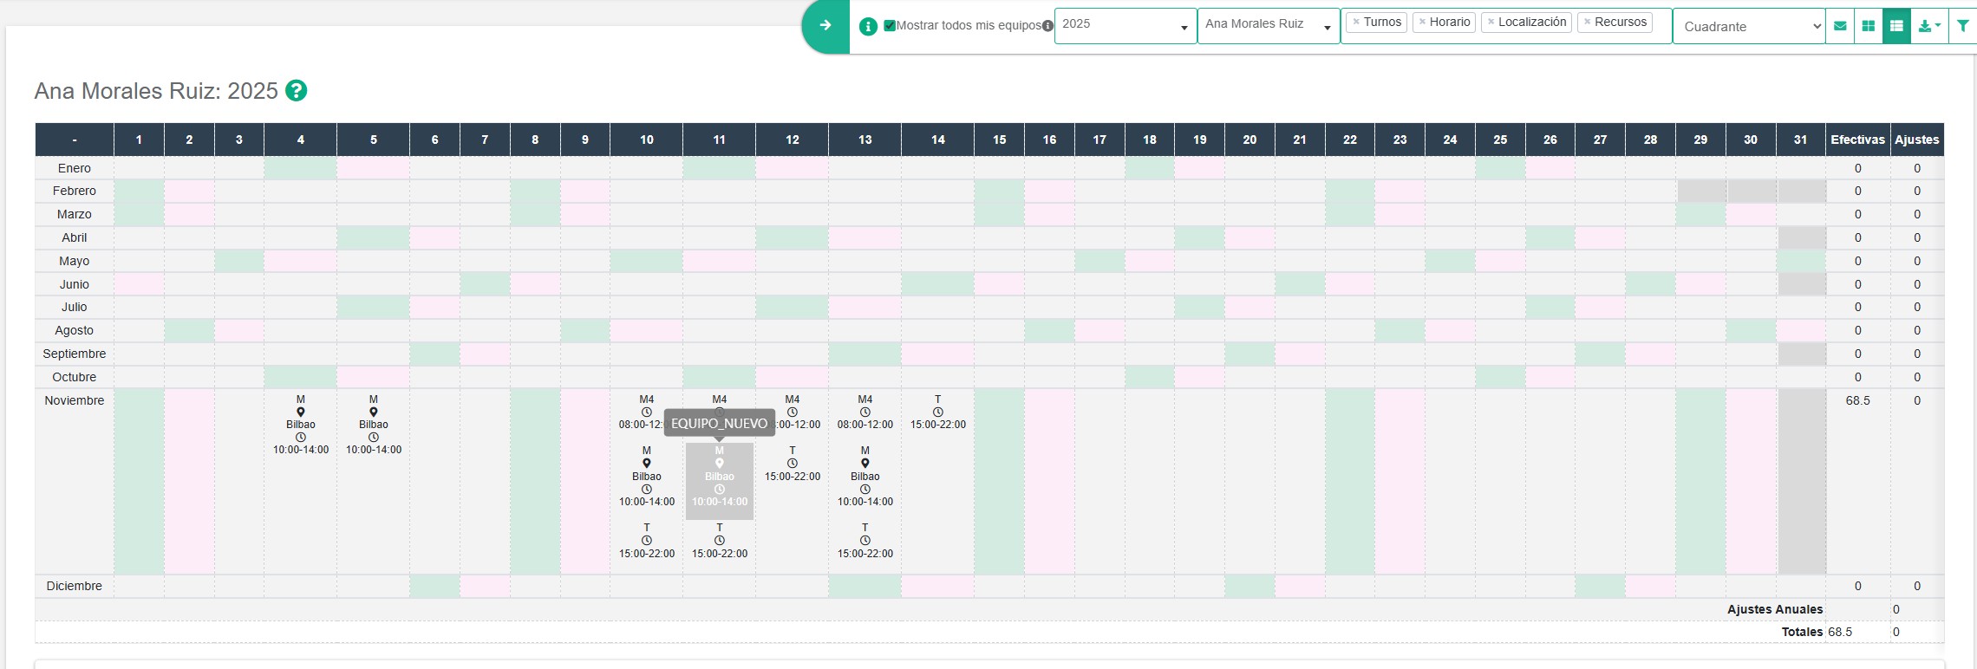Click the Noviembre row label

(75, 400)
